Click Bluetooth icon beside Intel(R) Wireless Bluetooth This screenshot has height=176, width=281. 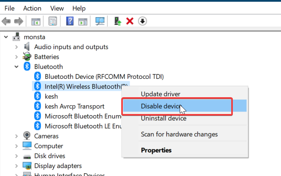37,86
